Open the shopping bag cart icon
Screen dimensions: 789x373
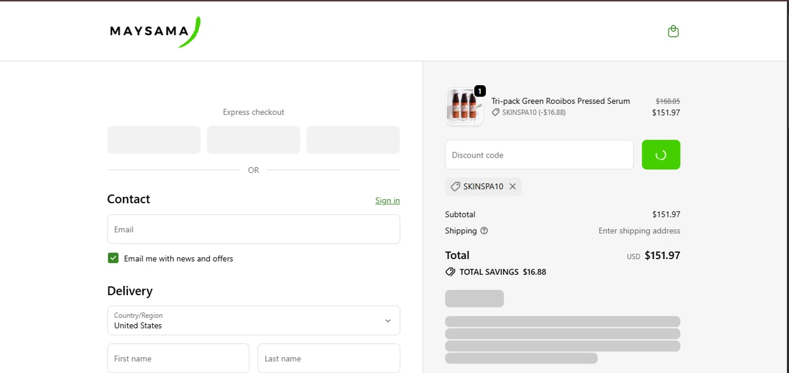coord(673,32)
